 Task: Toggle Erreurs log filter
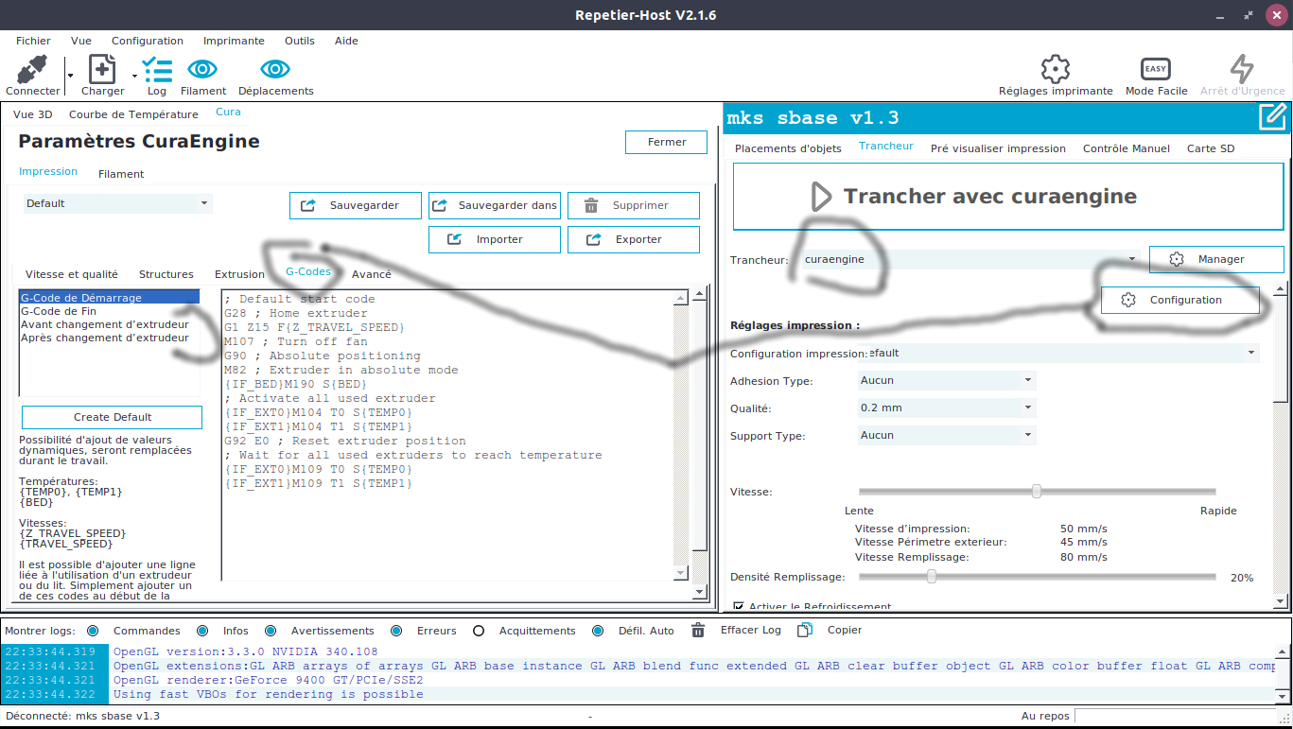point(396,631)
